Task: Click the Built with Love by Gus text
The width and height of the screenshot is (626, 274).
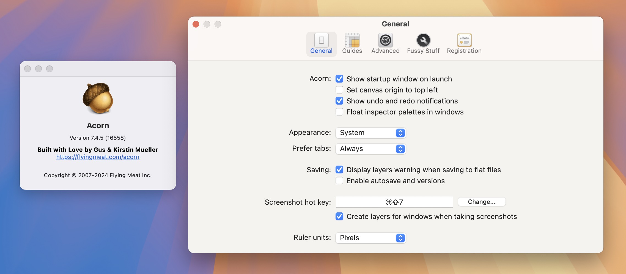Action: pos(98,150)
